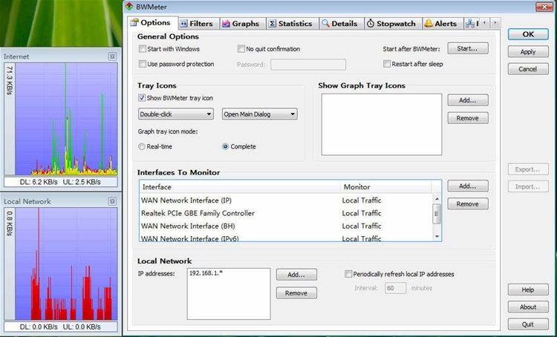
Task: Enable Periodically refresh local IP addresses
Action: [348, 274]
